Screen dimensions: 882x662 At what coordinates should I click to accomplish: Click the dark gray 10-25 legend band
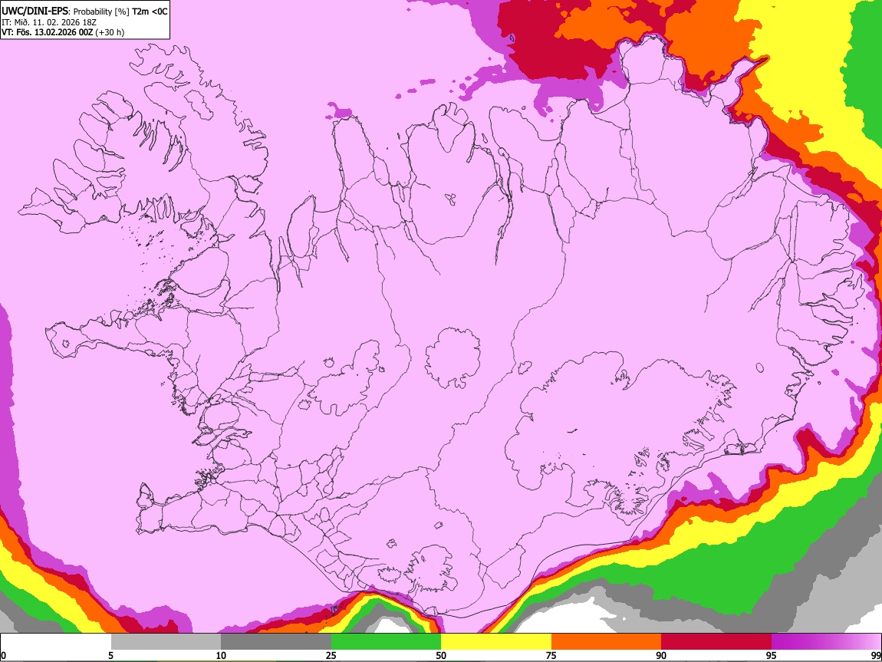pyautogui.click(x=276, y=641)
